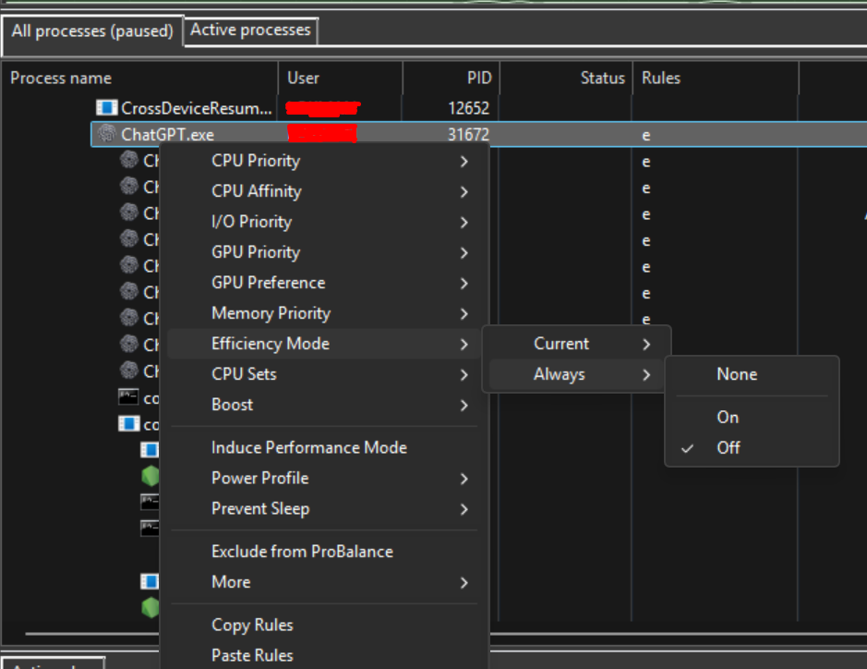Image resolution: width=867 pixels, height=669 pixels.
Task: Open the I/O Priority menu entry
Action: (x=324, y=222)
